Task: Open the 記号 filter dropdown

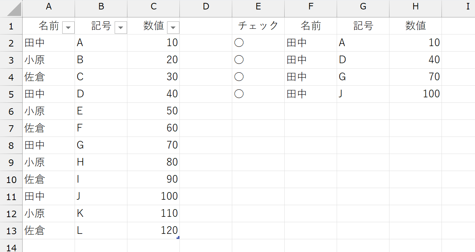Action: click(x=121, y=27)
